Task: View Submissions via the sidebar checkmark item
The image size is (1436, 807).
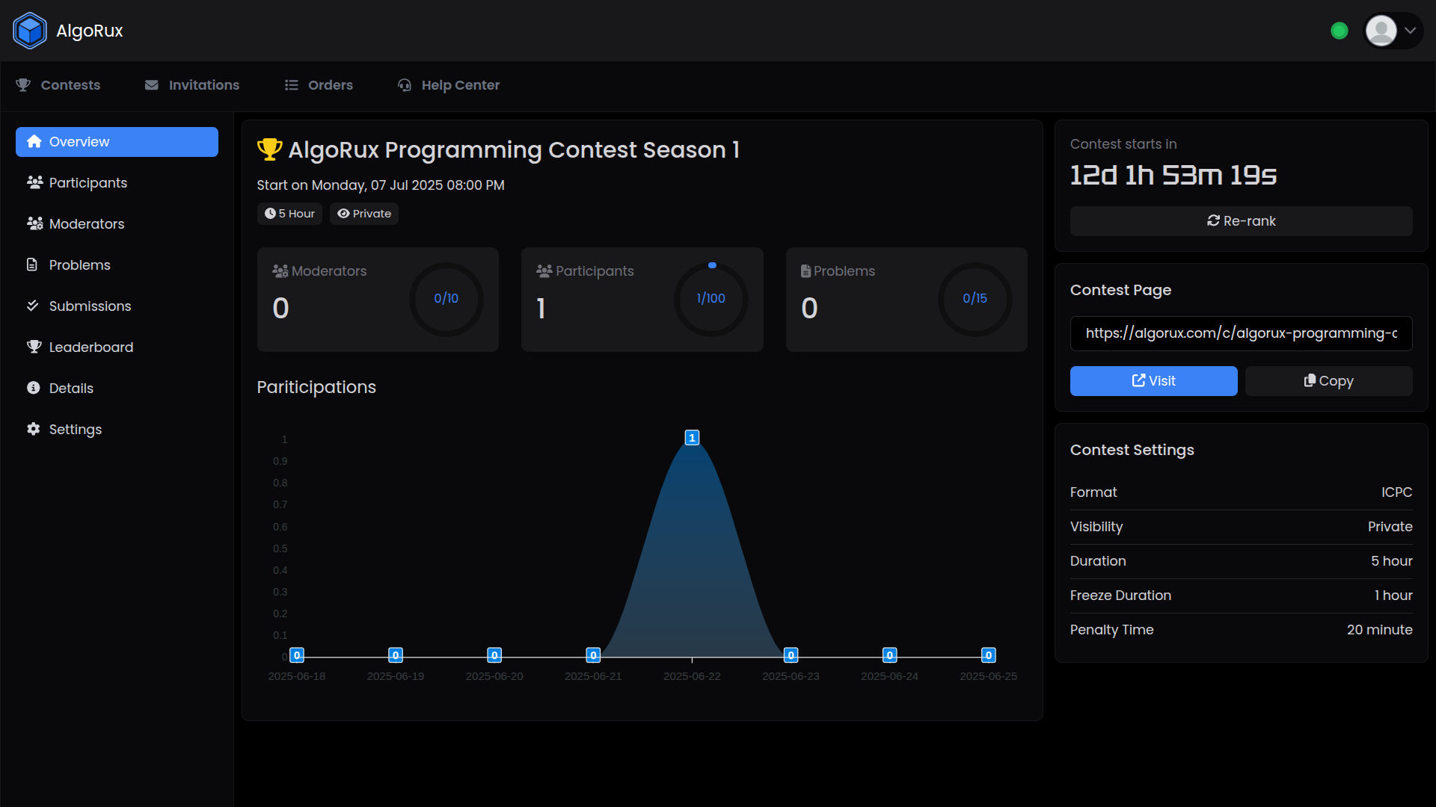Action: pos(90,306)
